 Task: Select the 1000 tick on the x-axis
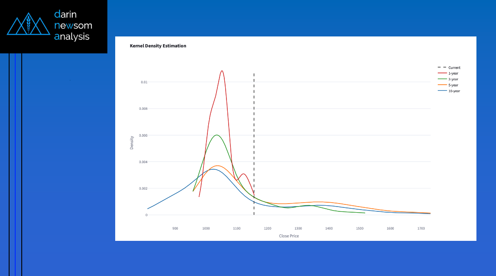(206, 228)
